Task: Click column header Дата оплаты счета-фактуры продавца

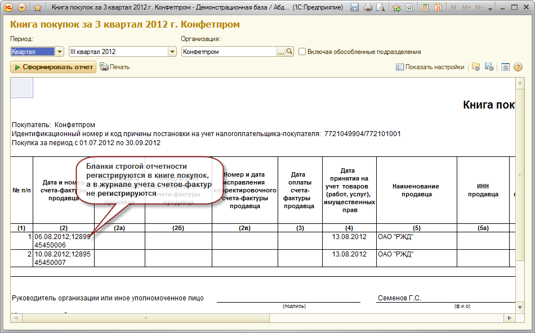Action: coord(300,190)
